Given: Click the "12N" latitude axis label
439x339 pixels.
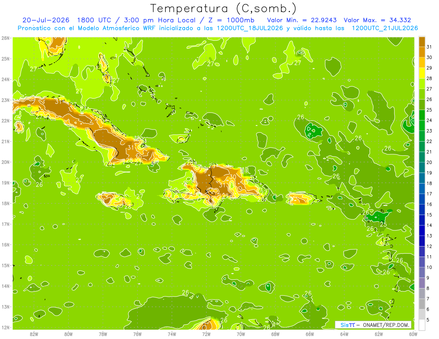Looking at the screenshot, I should [x=6, y=327].
